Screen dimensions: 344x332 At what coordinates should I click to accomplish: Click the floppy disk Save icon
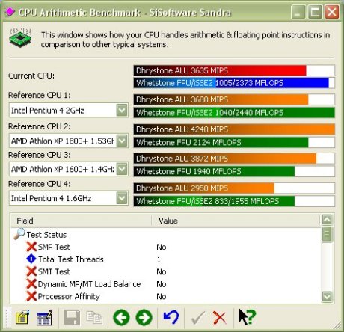click(72, 318)
